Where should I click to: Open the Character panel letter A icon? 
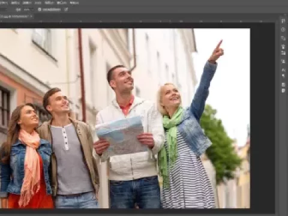tap(283, 70)
